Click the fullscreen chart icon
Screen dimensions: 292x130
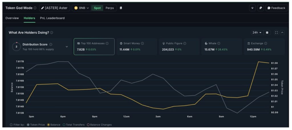[276, 32]
